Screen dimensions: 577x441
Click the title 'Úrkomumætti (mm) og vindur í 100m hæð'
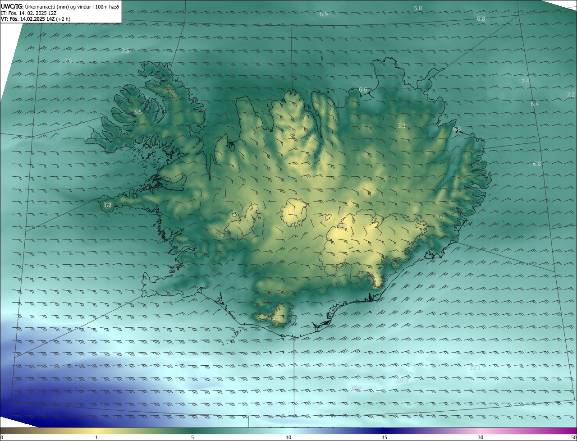pyautogui.click(x=72, y=6)
